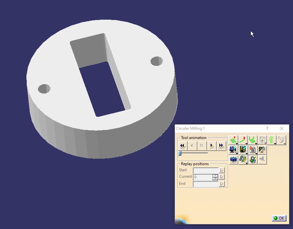
Task: Click the pick-position button beside Current
Action: pyautogui.click(x=222, y=177)
